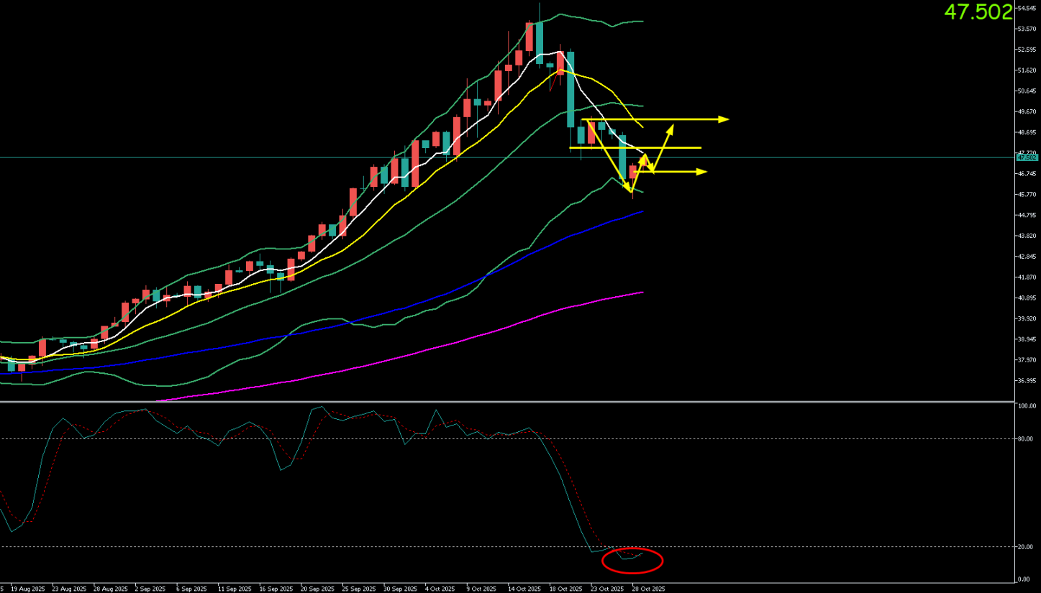Click the arrowhead of the top yellow horizontal arrow
1041x593 pixels.
(724, 119)
